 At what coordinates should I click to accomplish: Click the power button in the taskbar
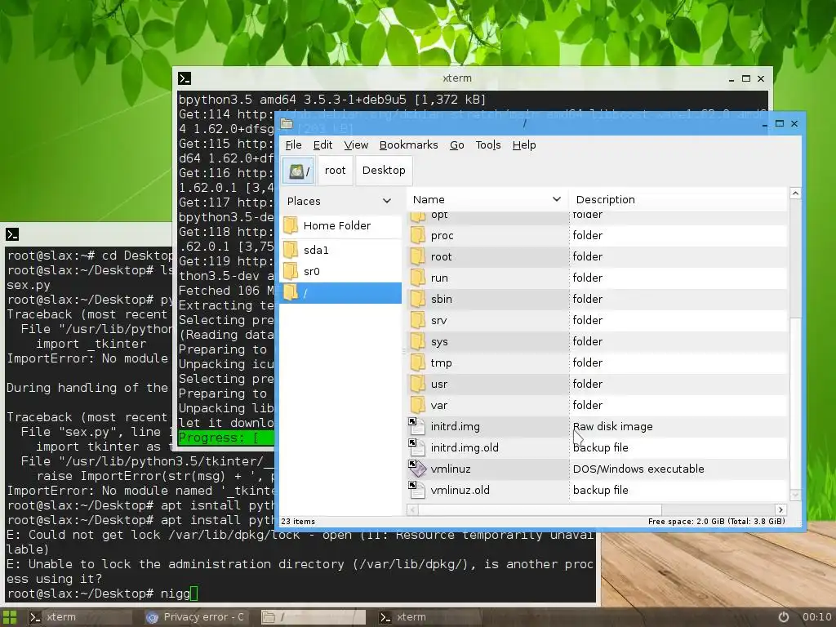(x=784, y=617)
